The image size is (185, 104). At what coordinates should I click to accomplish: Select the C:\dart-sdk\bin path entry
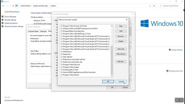click(86, 57)
